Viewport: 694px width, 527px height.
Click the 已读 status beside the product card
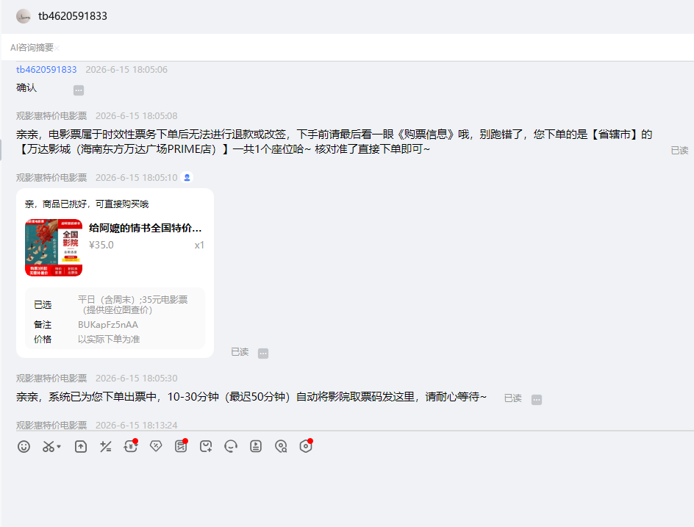[240, 352]
